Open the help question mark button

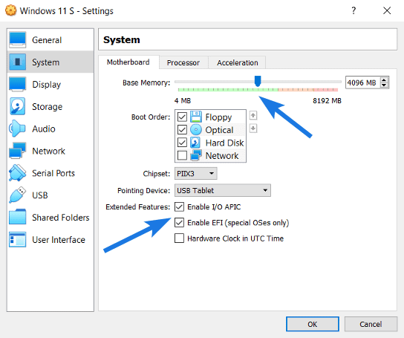353,10
